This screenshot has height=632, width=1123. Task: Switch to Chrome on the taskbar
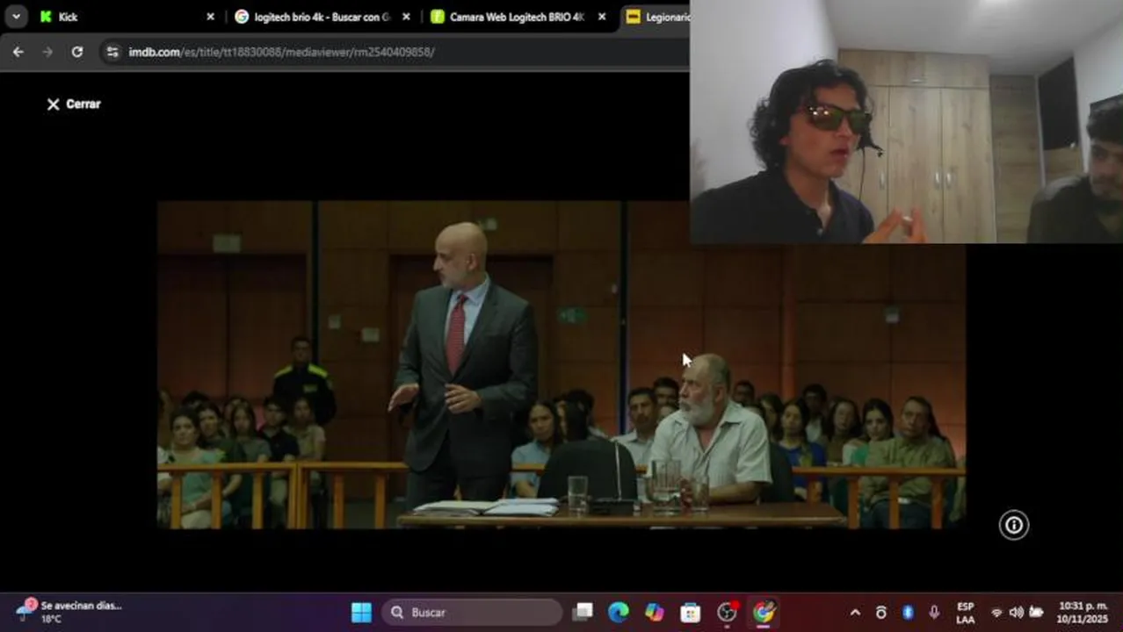coord(764,612)
